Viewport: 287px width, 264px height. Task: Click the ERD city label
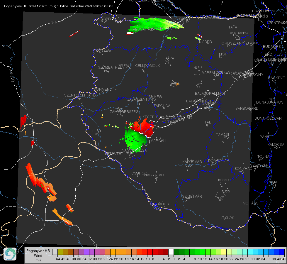point(268,55)
